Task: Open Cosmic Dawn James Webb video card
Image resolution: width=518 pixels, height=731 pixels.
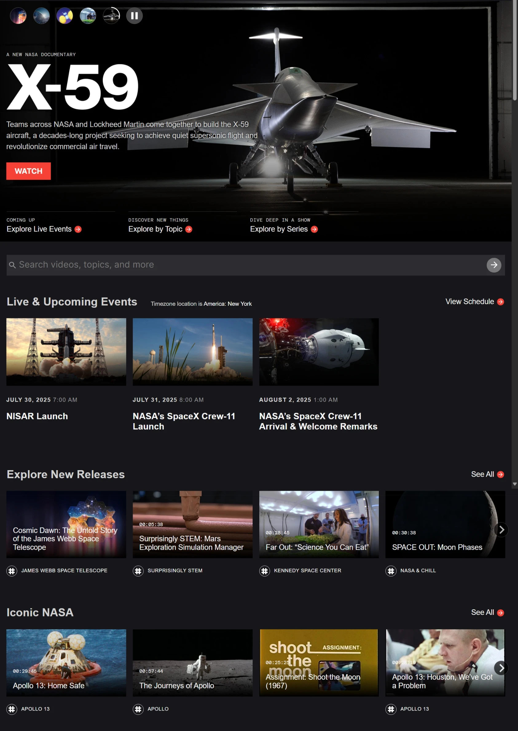Action: [x=66, y=524]
